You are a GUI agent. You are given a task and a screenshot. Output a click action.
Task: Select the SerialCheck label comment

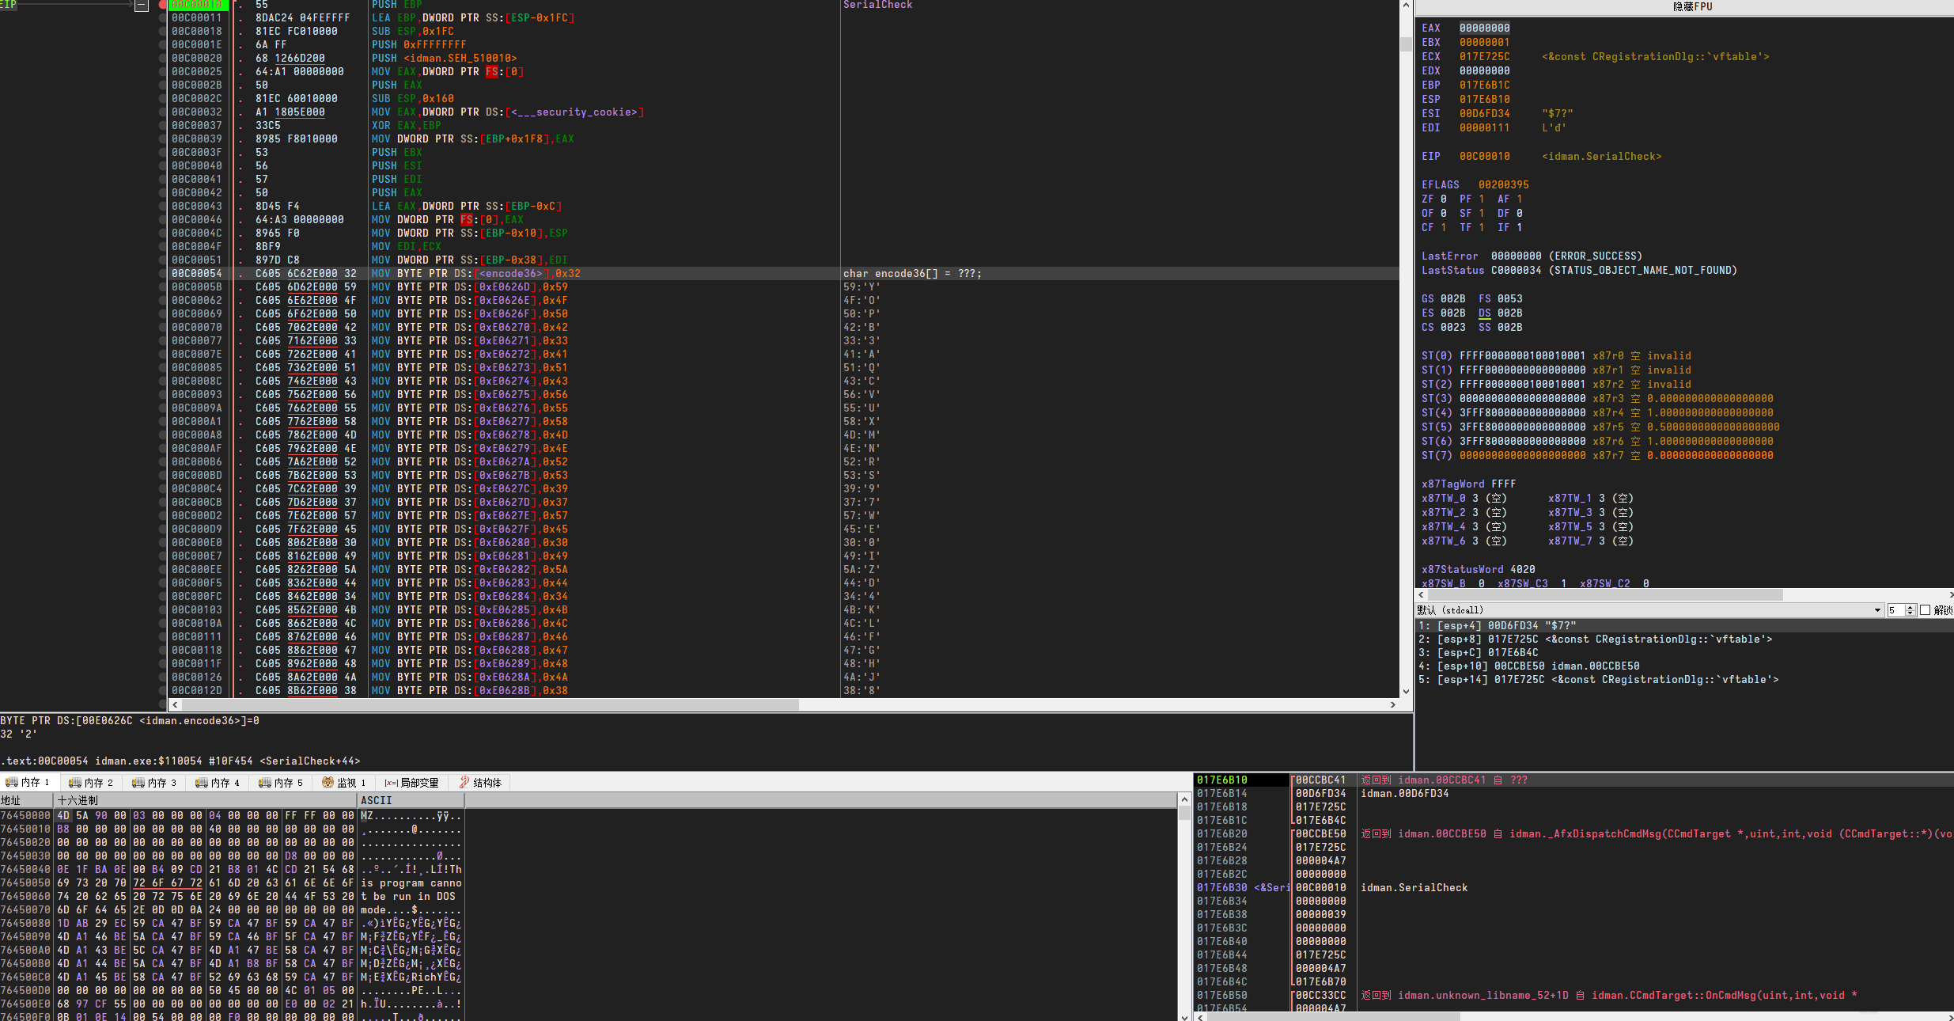point(877,5)
